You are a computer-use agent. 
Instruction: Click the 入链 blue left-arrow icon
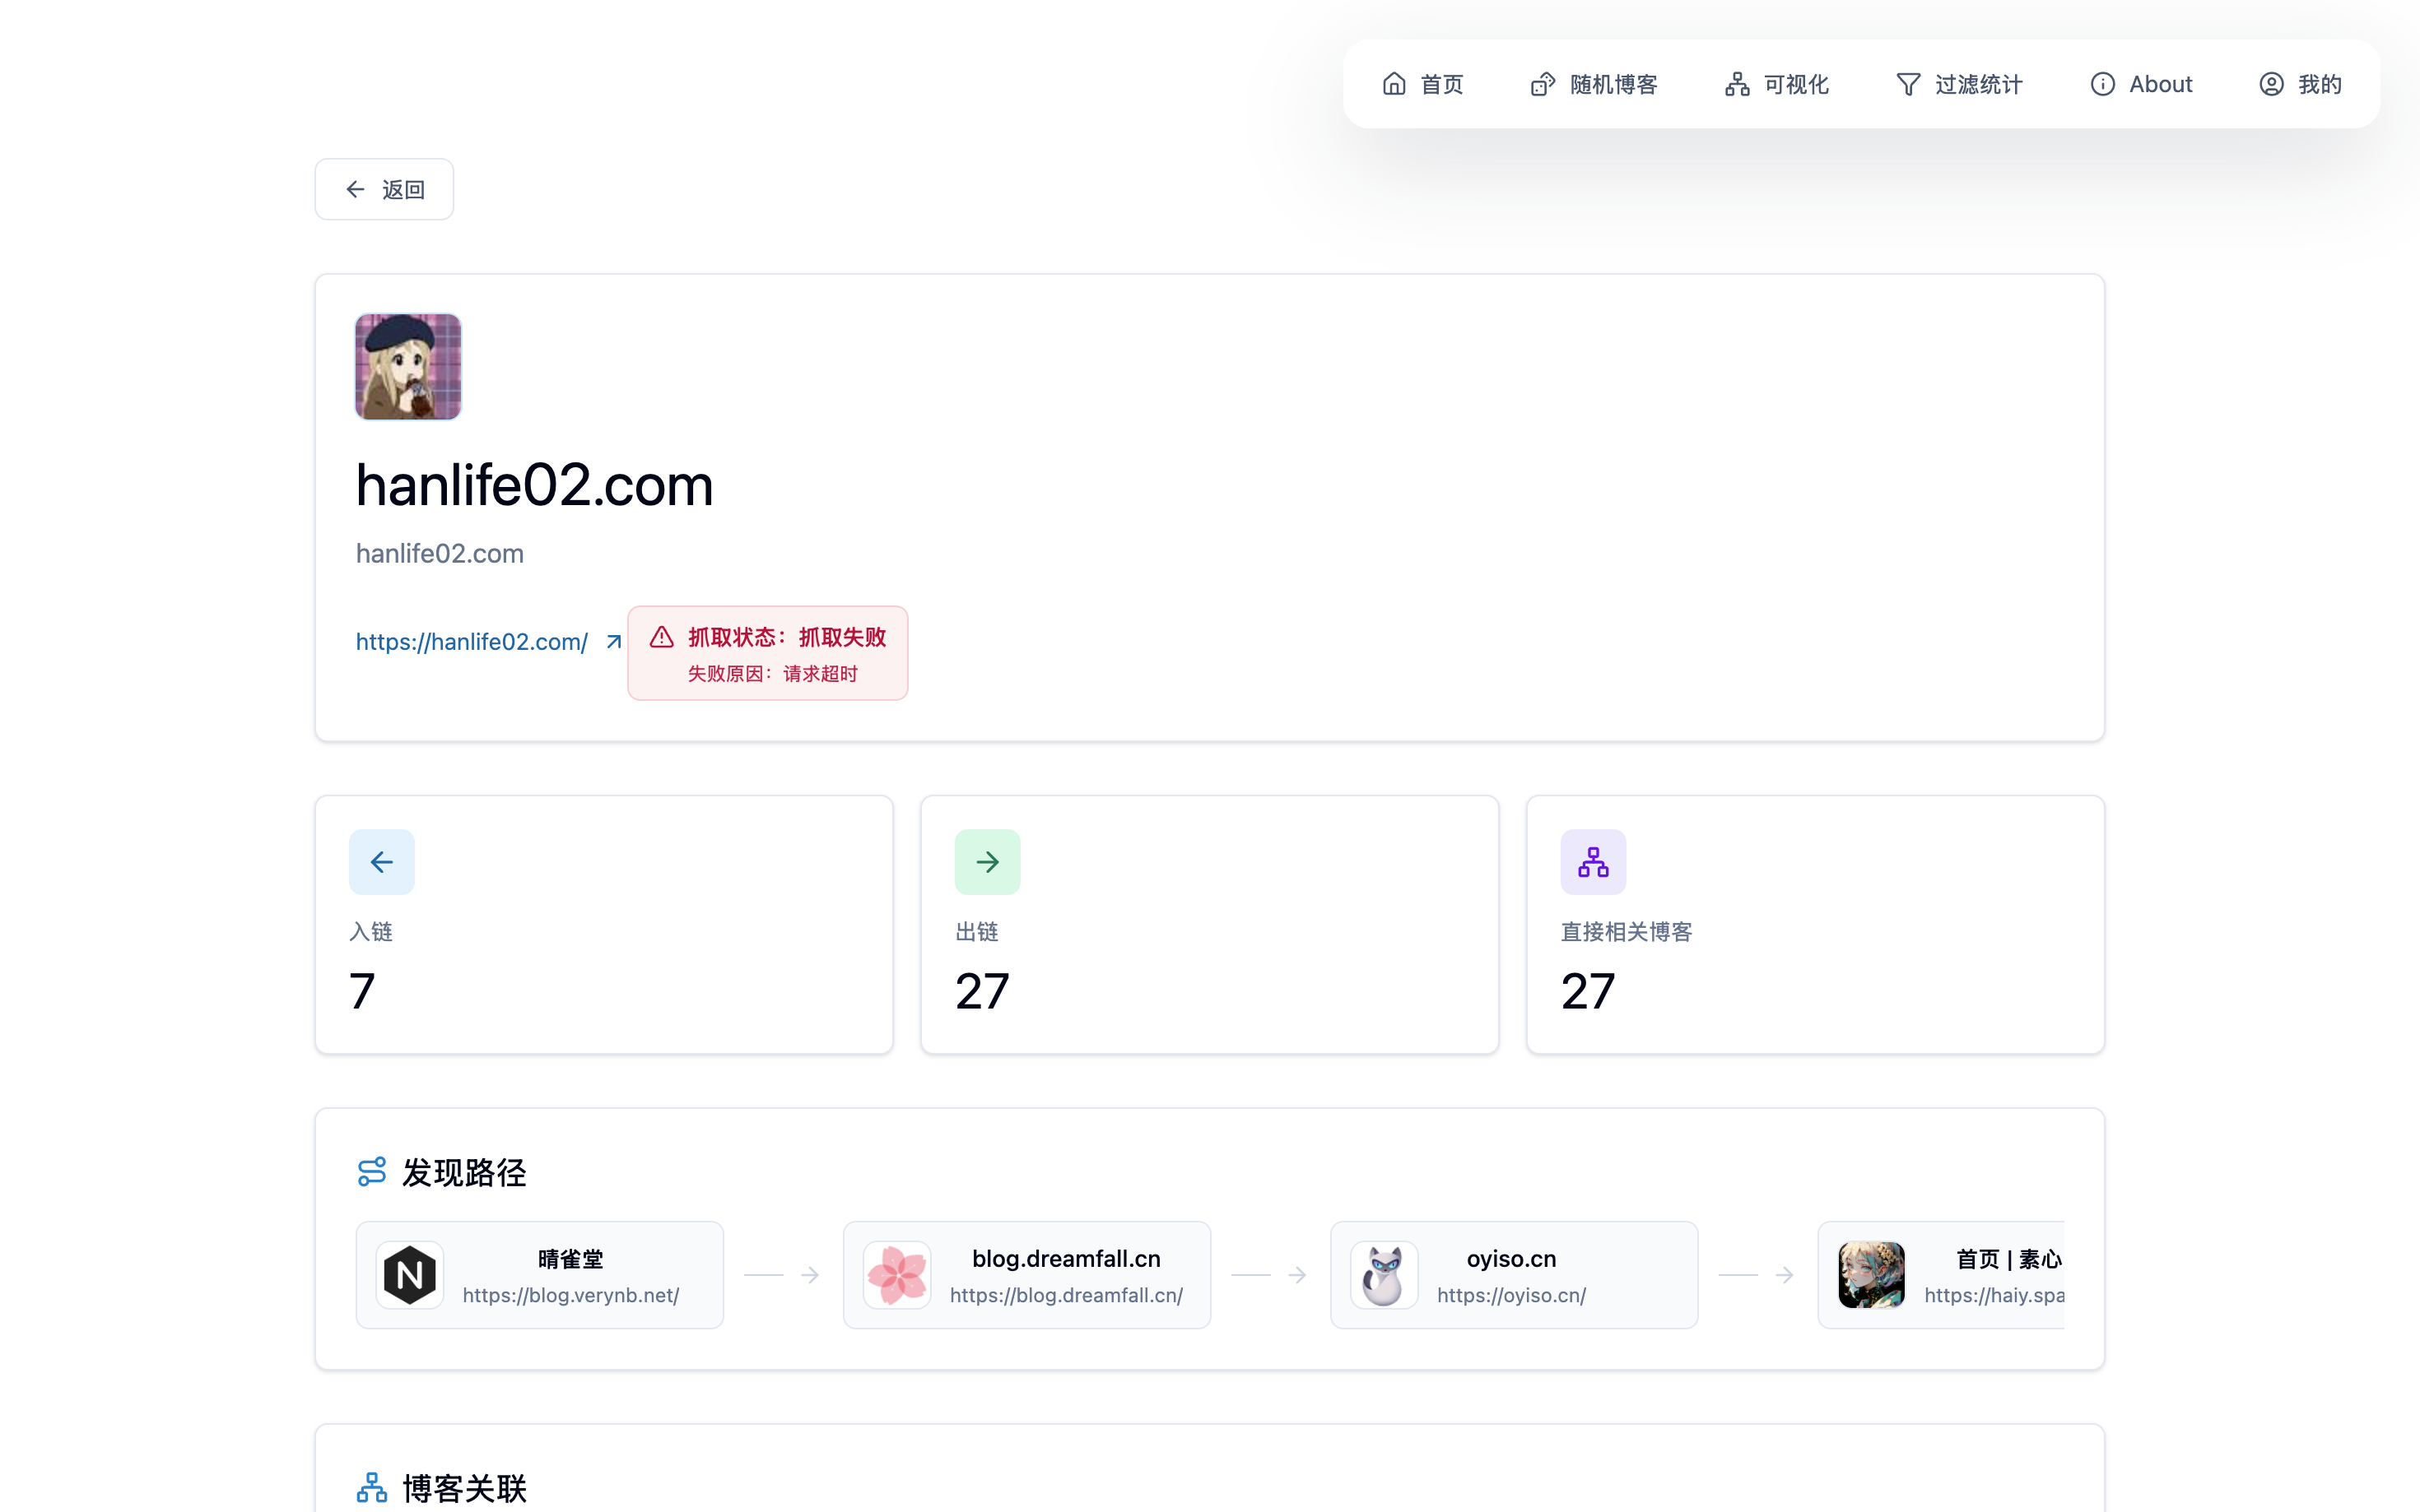click(x=381, y=862)
